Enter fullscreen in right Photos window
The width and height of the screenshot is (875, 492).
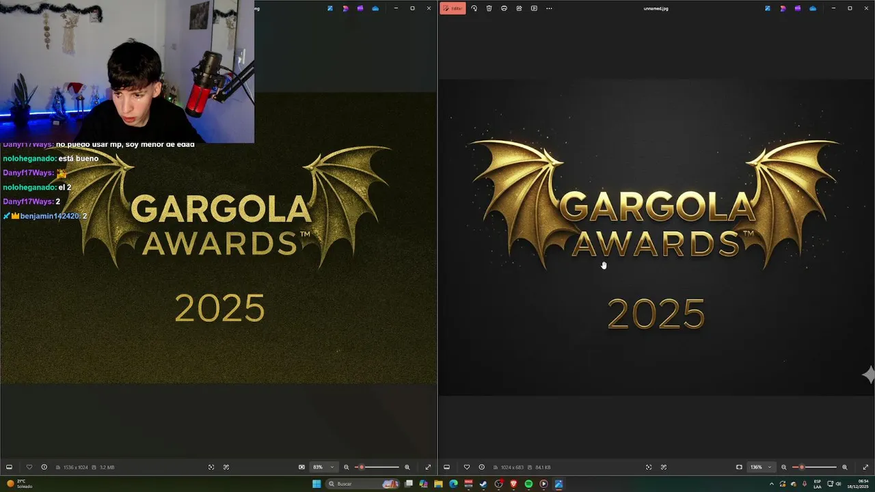(865, 467)
